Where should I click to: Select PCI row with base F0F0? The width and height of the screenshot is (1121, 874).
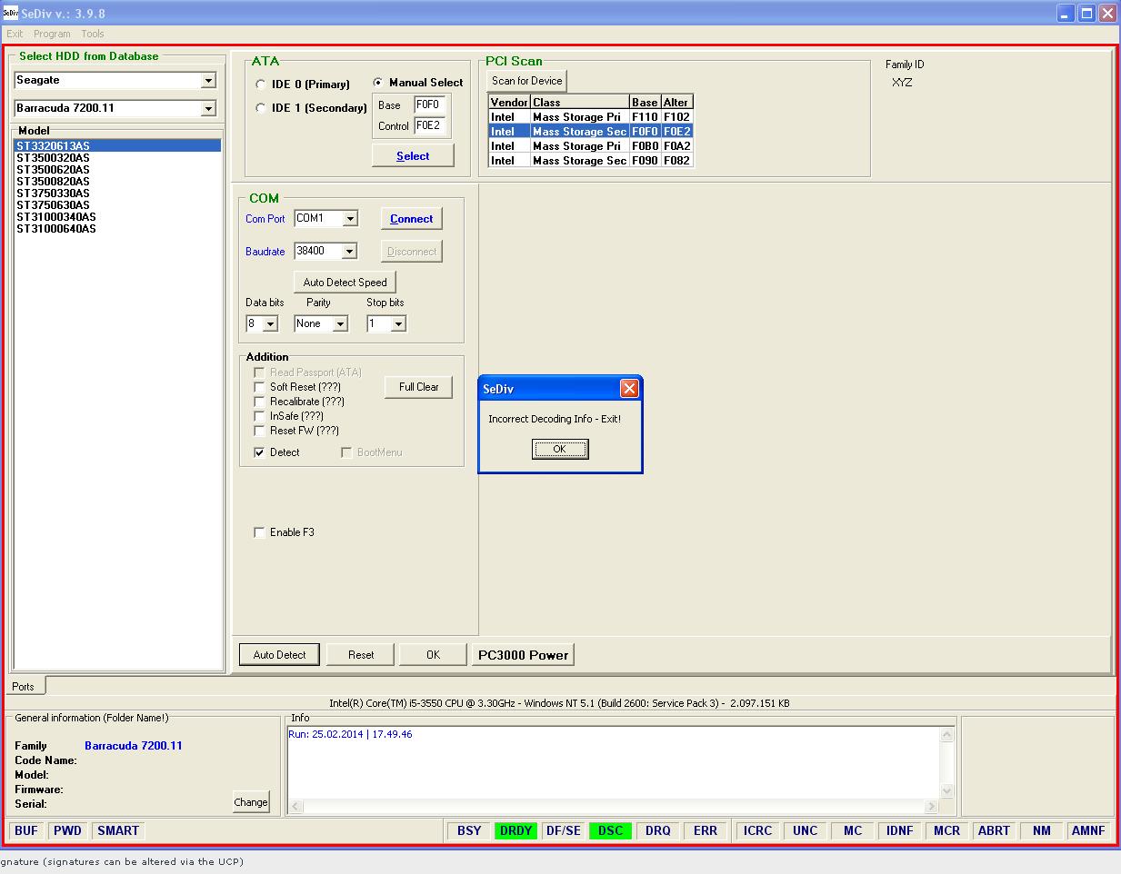point(591,132)
